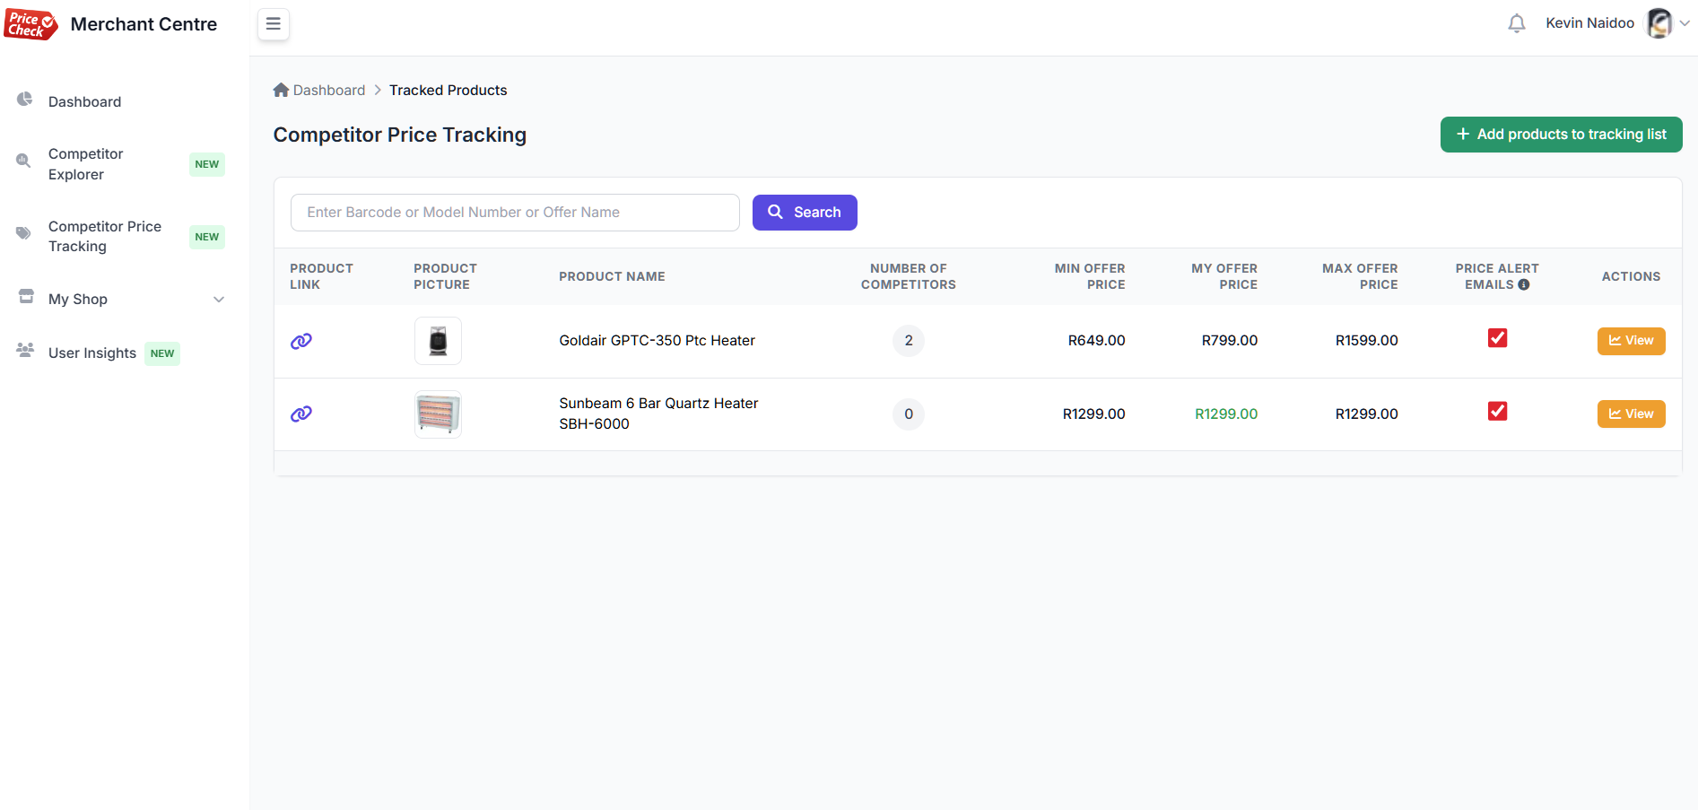Click the NEW badge beside Competitor Explorer
1698x810 pixels.
coord(207,164)
